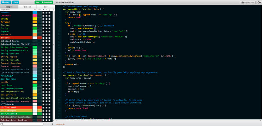
Task: Open the Adjust Colors tool
Action: coord(248,2)
